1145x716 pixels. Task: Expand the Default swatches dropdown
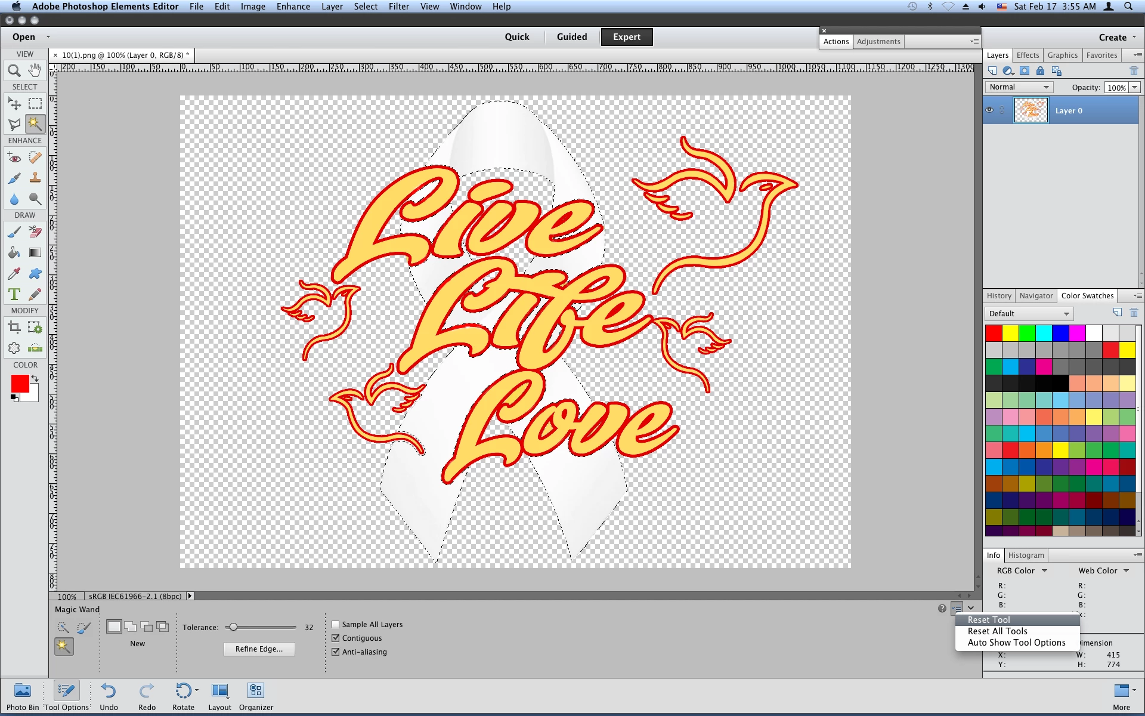click(1029, 314)
